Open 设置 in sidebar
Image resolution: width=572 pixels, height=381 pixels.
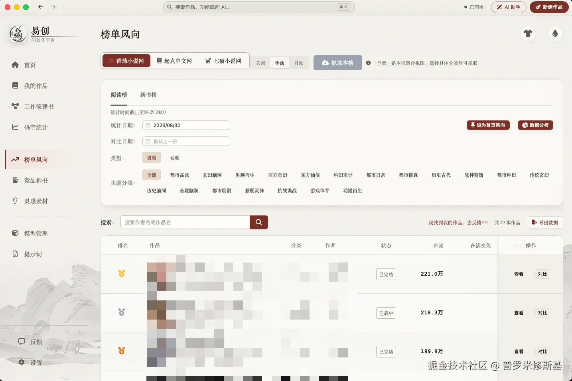point(30,363)
